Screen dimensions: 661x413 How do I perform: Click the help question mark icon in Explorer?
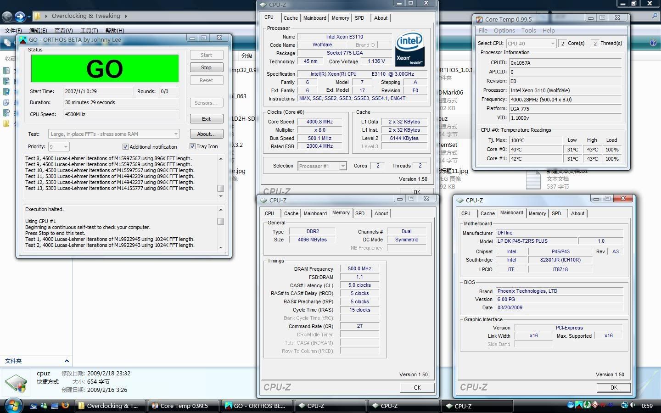[653, 43]
